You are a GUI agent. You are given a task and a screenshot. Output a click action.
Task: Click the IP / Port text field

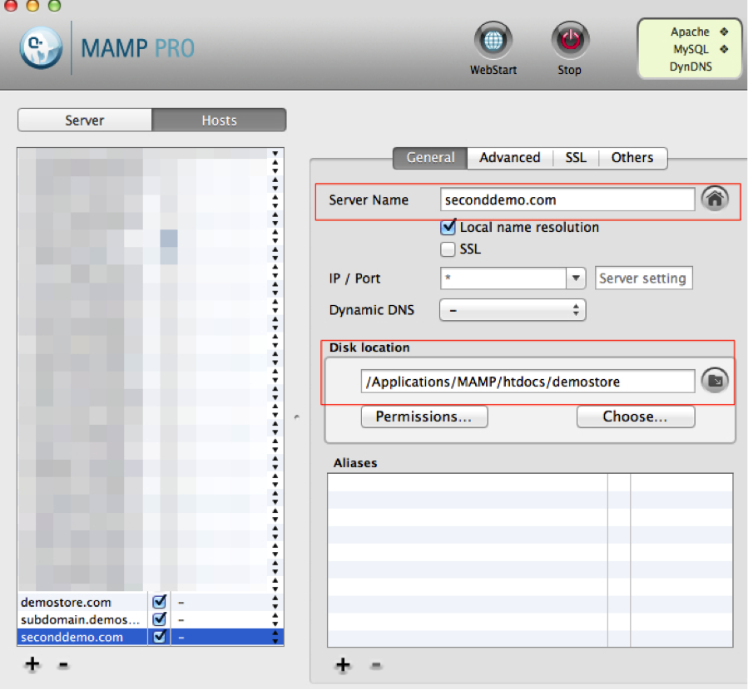[x=503, y=278]
